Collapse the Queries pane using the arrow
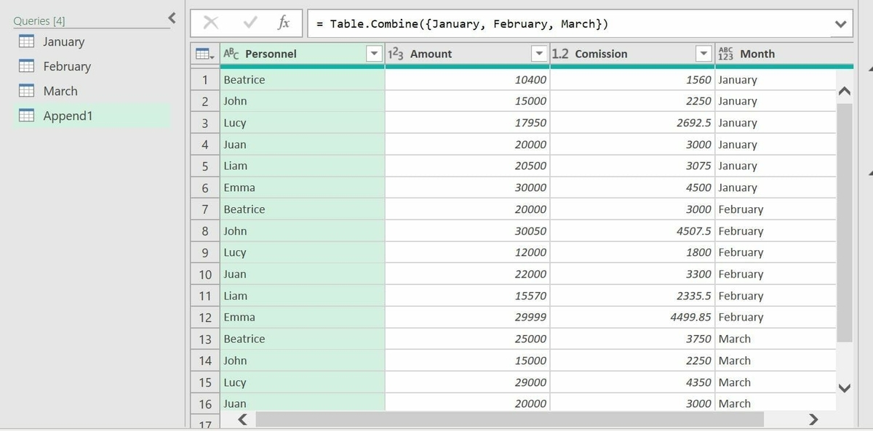 (x=171, y=18)
